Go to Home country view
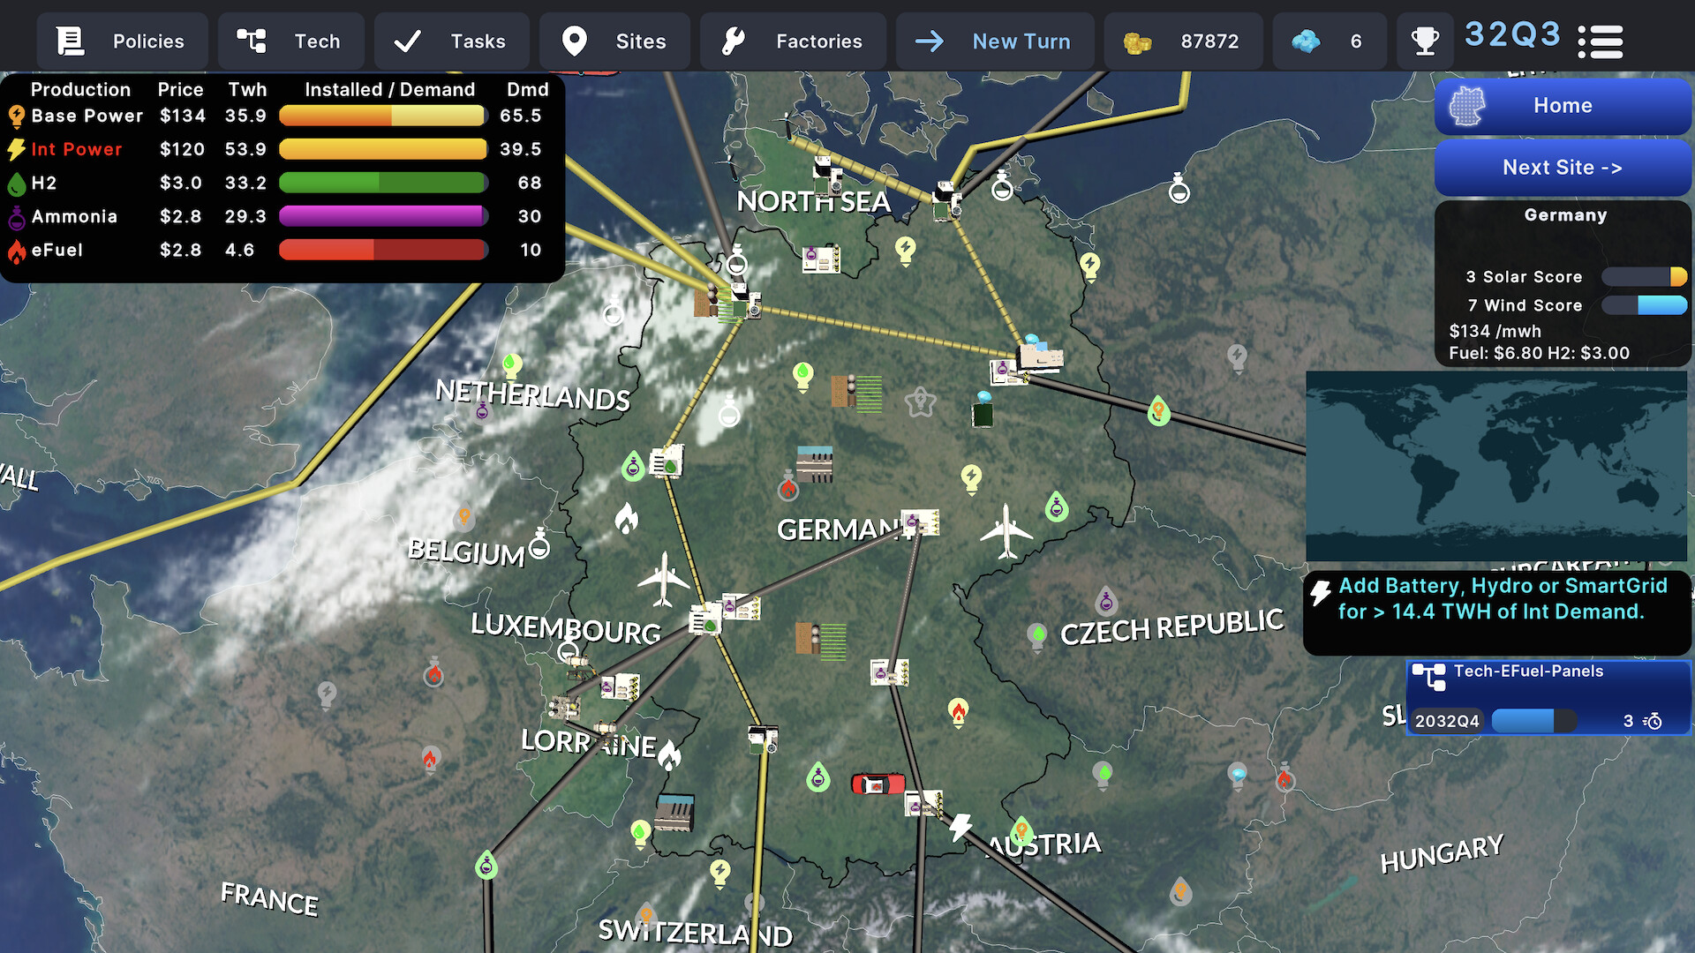 (x=1563, y=106)
